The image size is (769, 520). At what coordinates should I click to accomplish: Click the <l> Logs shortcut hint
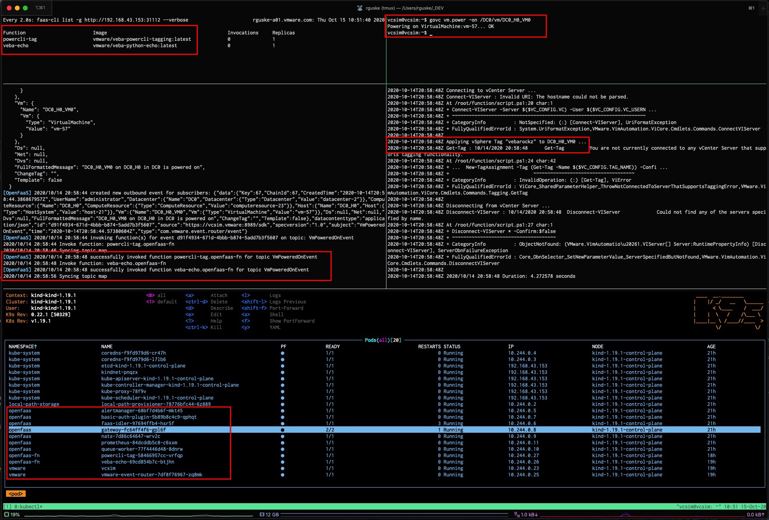pyautogui.click(x=261, y=295)
